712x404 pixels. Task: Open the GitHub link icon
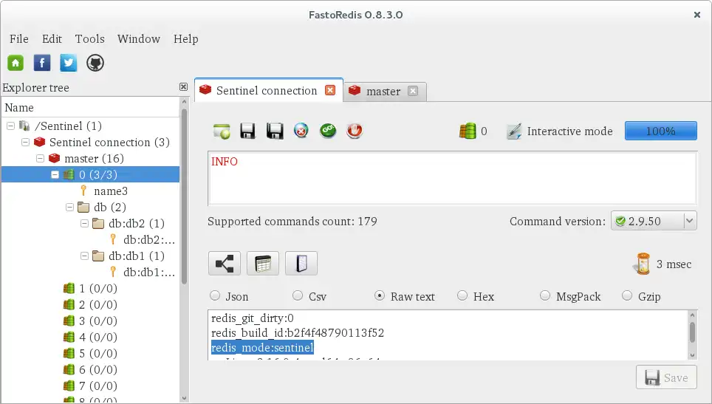[95, 63]
